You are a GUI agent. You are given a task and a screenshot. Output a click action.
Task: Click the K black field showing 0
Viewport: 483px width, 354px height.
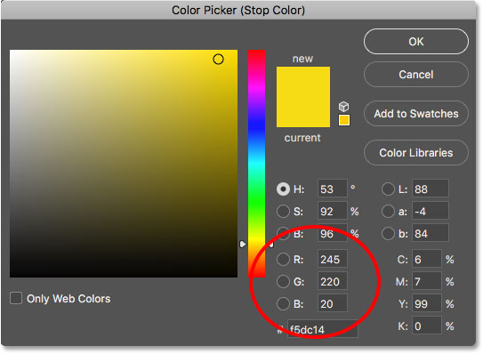tap(427, 326)
